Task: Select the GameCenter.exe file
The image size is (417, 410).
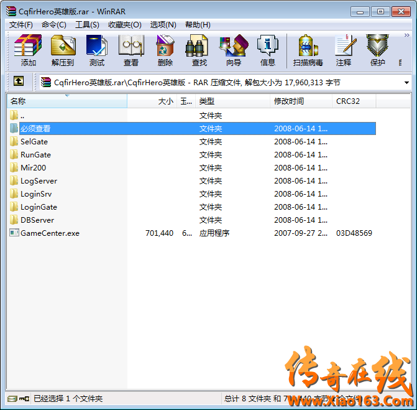Action: pos(191,233)
